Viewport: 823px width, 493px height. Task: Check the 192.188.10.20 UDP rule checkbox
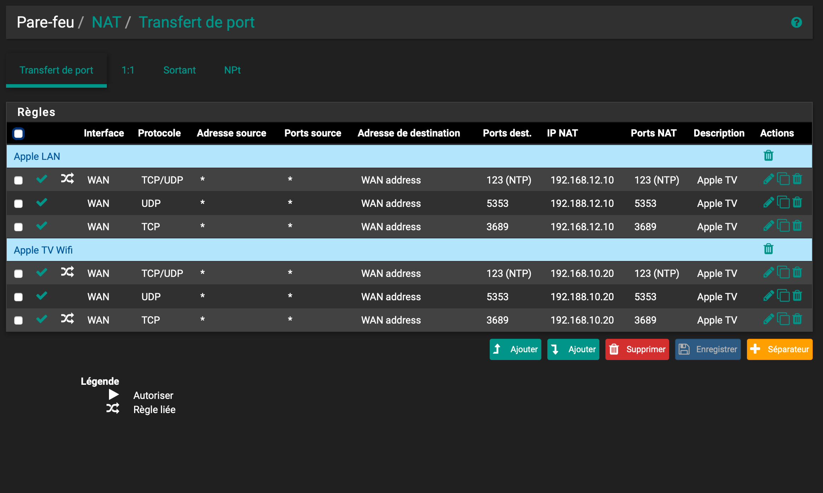[x=18, y=297]
